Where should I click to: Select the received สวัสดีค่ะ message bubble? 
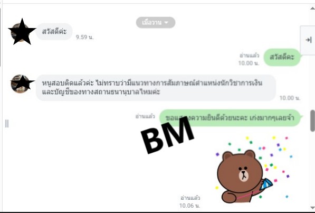point(54,32)
